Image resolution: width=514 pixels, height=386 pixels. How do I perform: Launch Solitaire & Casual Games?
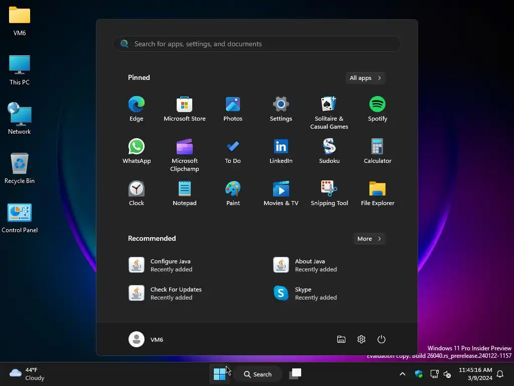tap(329, 113)
